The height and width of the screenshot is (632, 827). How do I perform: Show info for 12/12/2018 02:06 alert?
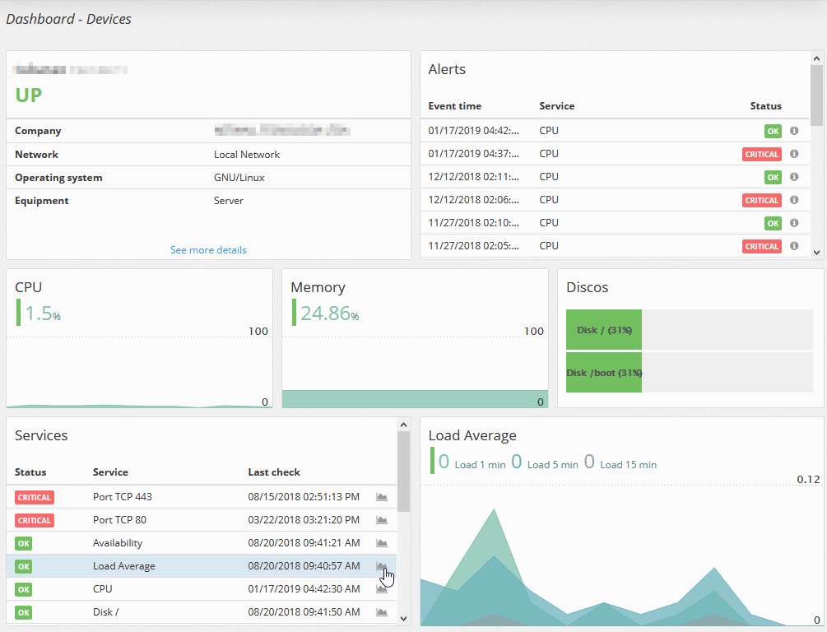pos(794,200)
